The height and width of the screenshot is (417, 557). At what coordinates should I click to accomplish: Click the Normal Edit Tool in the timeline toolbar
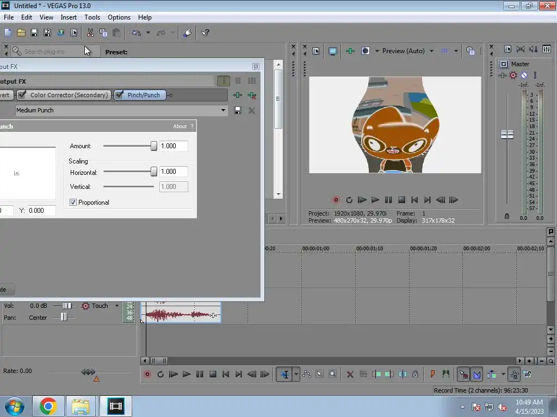pos(285,375)
